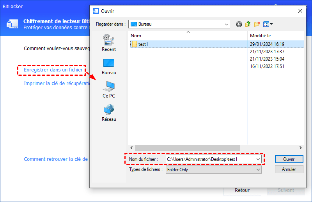The width and height of the screenshot is (312, 202).
Task: Go up one folder level icon
Action: (x=248, y=24)
